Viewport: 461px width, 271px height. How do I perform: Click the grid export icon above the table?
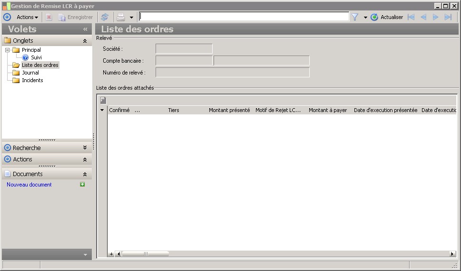[103, 100]
